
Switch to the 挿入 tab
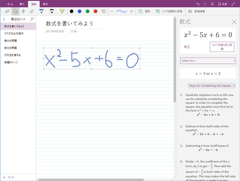pos(22,4)
